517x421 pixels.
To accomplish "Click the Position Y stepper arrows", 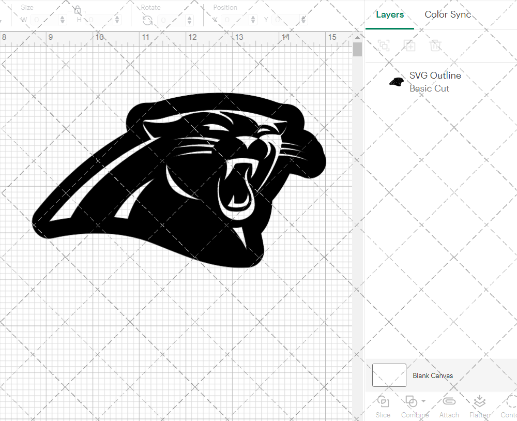I will tap(303, 20).
